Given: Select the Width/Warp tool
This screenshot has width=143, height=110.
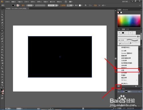Looking at the screenshot, I should 2,50.
